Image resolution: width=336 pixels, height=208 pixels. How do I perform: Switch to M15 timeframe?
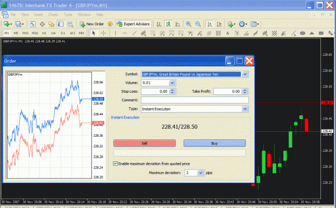[25, 33]
